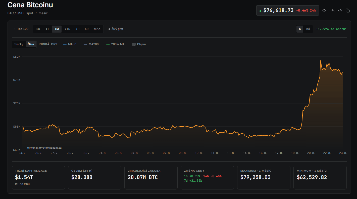Open the embed code icon
Image resolution: width=357 pixels, height=199 pixels.
pos(340,11)
